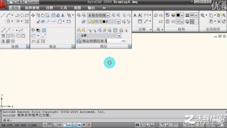The image size is (227, 128).
Task: Click the 图层 panel pin button
Action: 130,46
